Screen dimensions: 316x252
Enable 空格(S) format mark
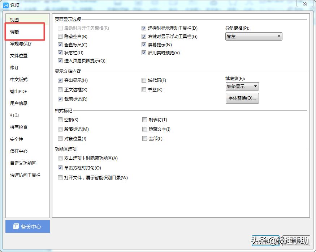(x=60, y=119)
